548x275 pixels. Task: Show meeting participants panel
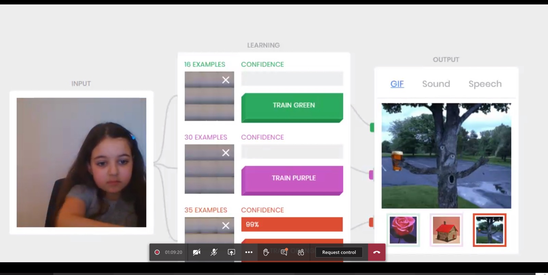pos(301,252)
